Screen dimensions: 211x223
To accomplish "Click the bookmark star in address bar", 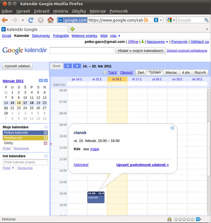I will tap(151, 20).
